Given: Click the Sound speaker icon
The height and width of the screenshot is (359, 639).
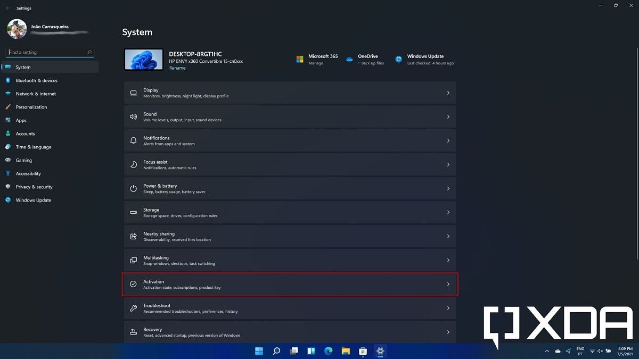Looking at the screenshot, I should [133, 117].
